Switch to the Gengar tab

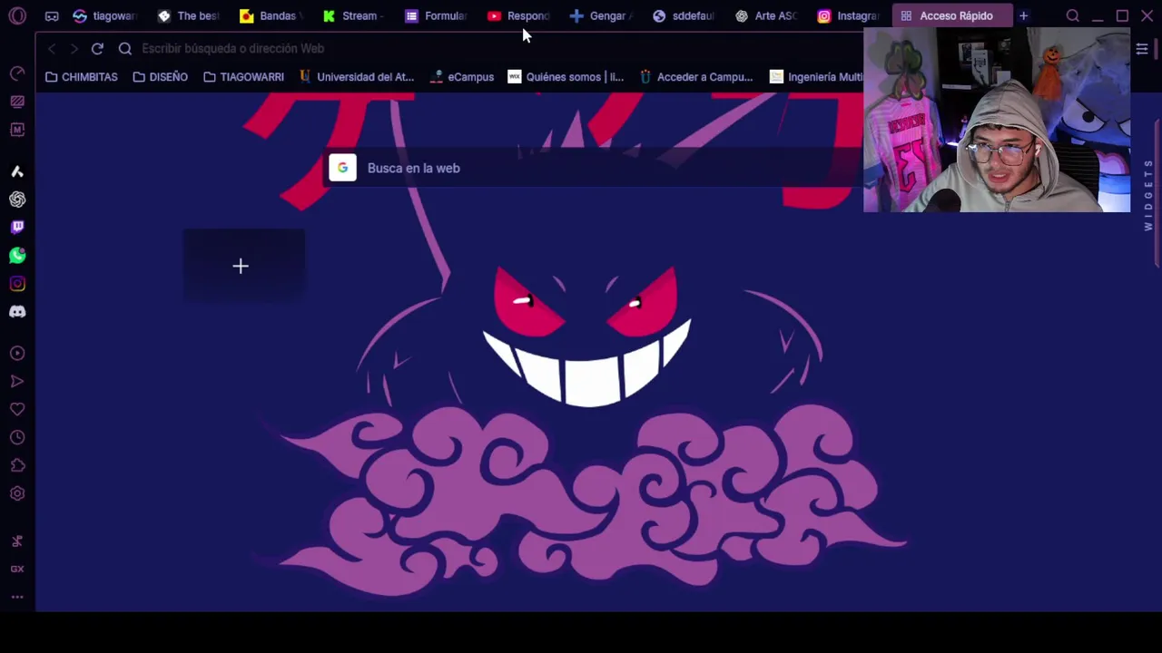(602, 15)
